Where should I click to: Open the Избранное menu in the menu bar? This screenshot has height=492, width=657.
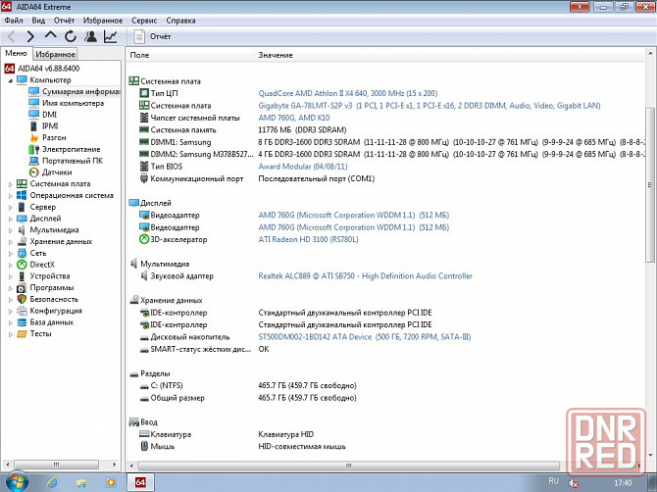point(103,21)
